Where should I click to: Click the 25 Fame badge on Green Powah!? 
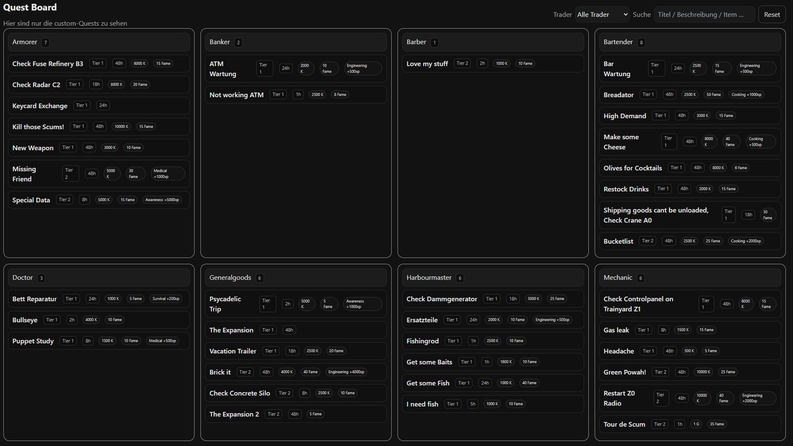(728, 372)
